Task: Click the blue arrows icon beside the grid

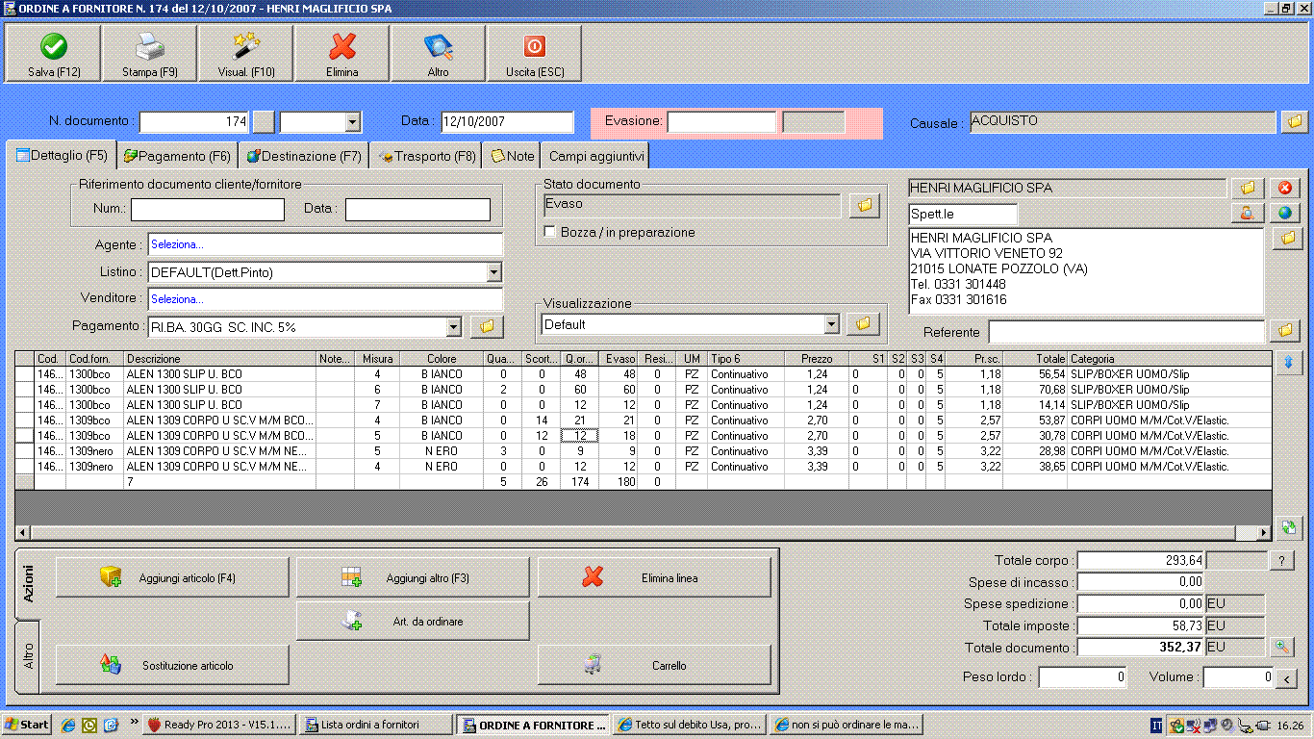Action: coord(1288,363)
